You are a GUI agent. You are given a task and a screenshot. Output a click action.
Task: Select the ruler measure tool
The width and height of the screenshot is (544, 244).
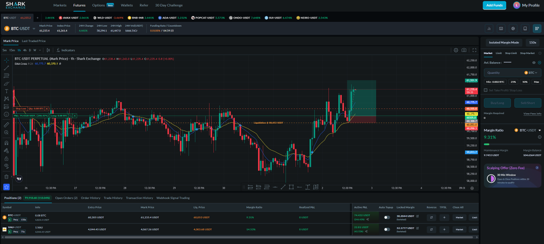point(6,124)
